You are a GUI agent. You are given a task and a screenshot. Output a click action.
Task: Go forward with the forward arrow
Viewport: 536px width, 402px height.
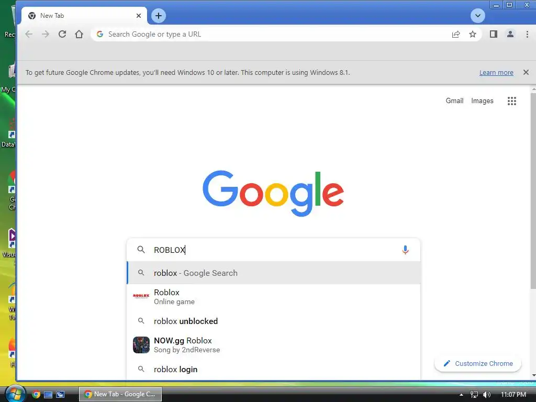pos(46,34)
